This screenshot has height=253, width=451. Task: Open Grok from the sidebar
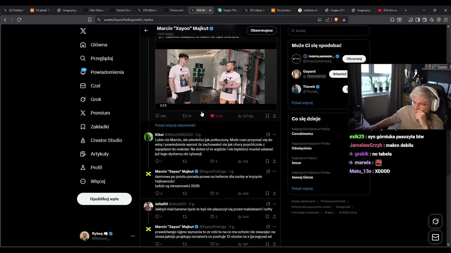[x=91, y=99]
